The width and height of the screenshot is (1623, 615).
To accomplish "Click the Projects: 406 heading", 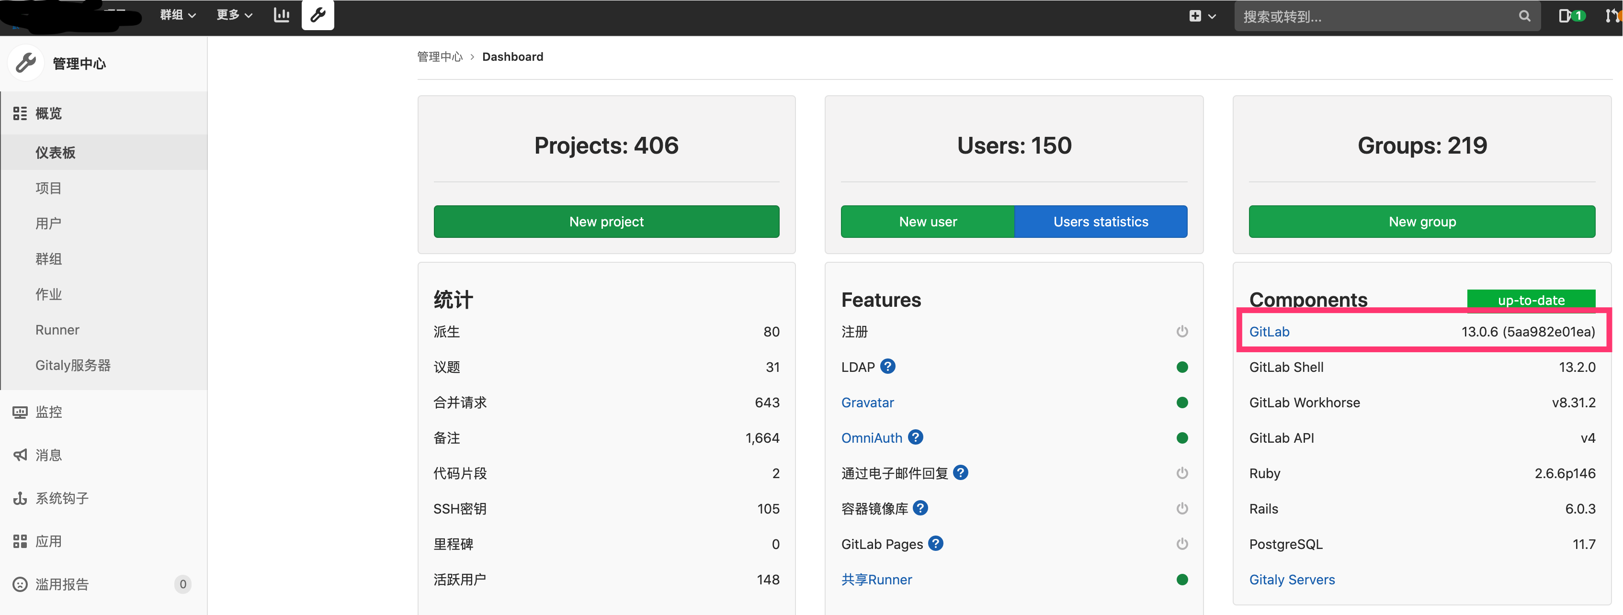I will coord(606,145).
